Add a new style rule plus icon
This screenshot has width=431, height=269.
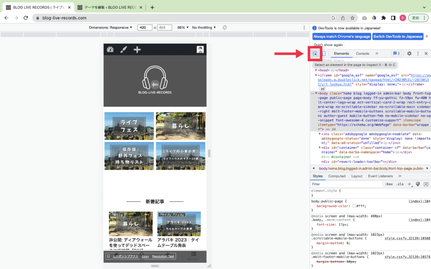(x=410, y=184)
